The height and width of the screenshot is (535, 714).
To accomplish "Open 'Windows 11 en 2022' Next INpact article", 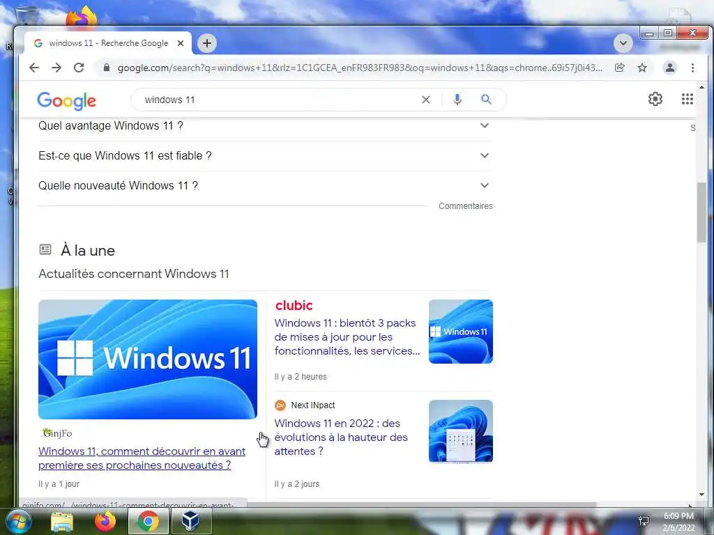I will [x=341, y=437].
